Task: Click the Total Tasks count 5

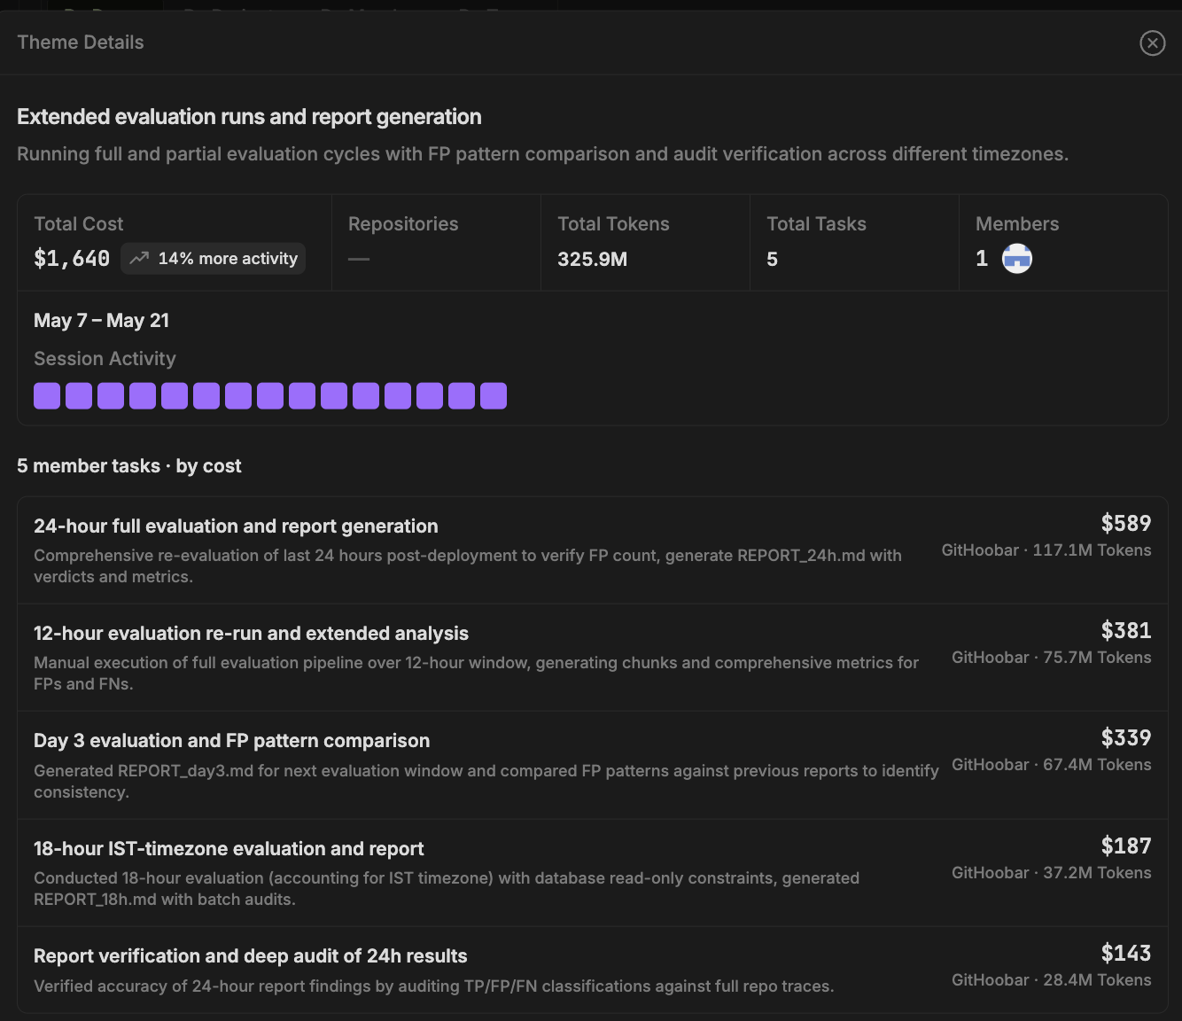Action: (x=772, y=259)
